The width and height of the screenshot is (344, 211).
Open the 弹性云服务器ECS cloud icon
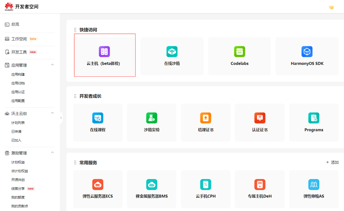coord(98,184)
